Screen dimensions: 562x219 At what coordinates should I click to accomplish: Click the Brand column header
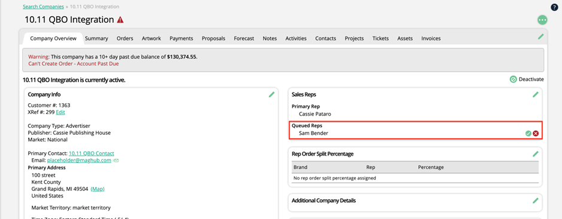click(300, 167)
